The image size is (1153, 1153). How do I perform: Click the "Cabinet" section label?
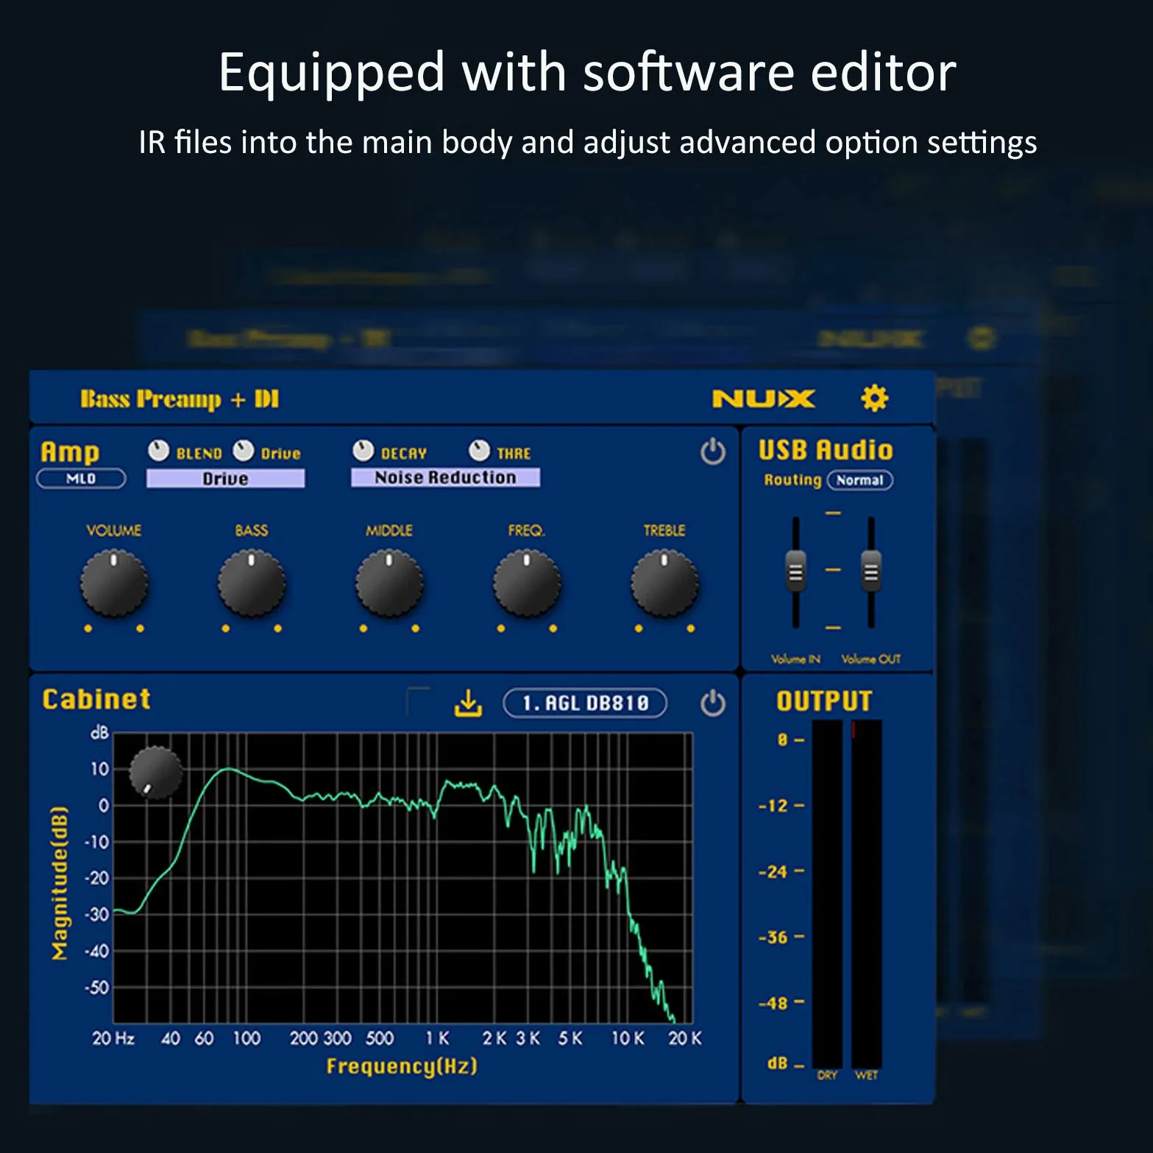pyautogui.click(x=96, y=699)
